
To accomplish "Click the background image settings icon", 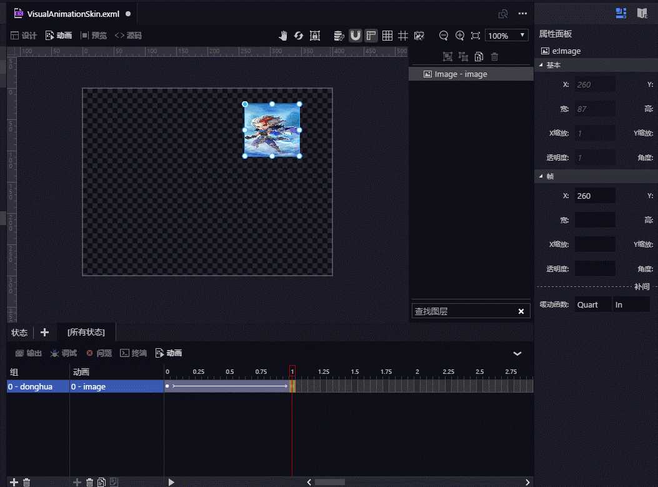I will [419, 36].
